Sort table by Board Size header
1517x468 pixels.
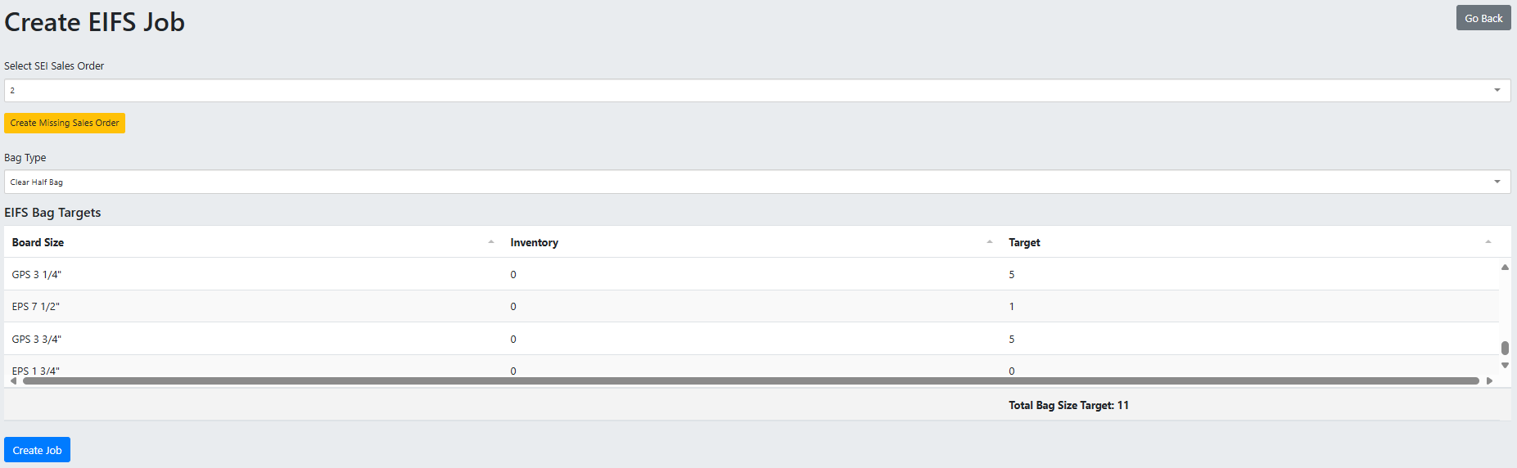(x=38, y=242)
